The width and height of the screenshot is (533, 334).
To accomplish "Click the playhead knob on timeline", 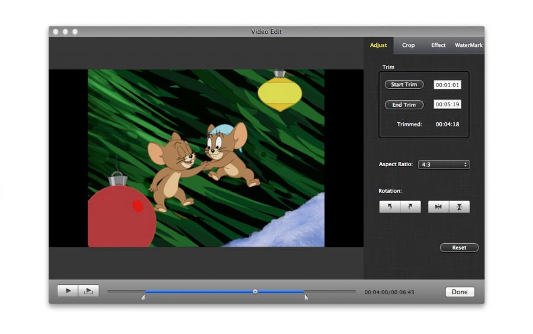I will pos(255,291).
